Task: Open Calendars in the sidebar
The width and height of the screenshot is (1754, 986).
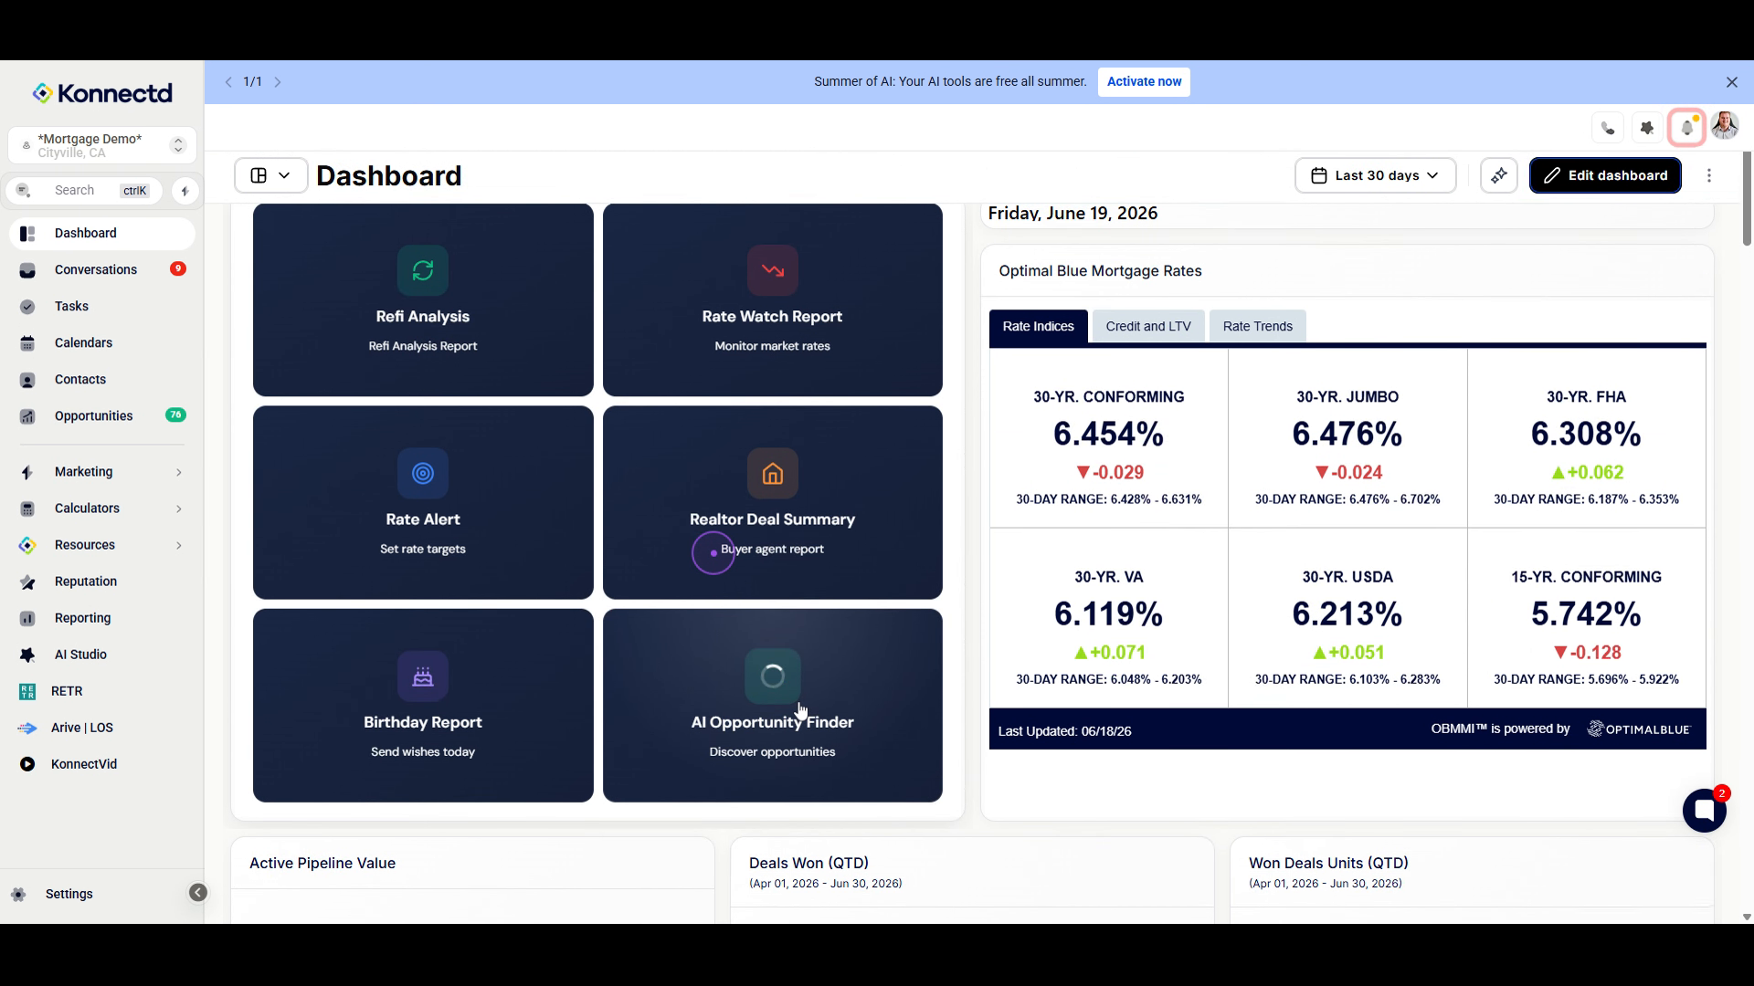Action: [x=101, y=343]
